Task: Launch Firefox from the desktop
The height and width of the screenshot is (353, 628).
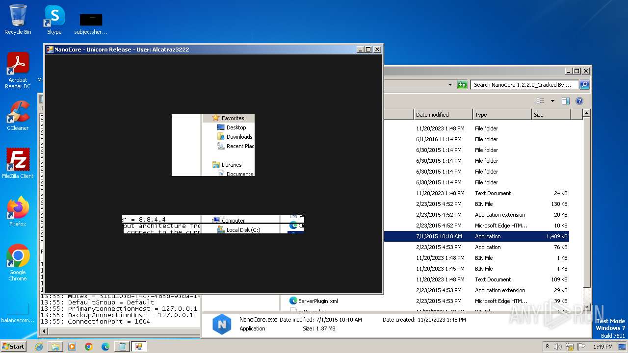Action: (18, 212)
